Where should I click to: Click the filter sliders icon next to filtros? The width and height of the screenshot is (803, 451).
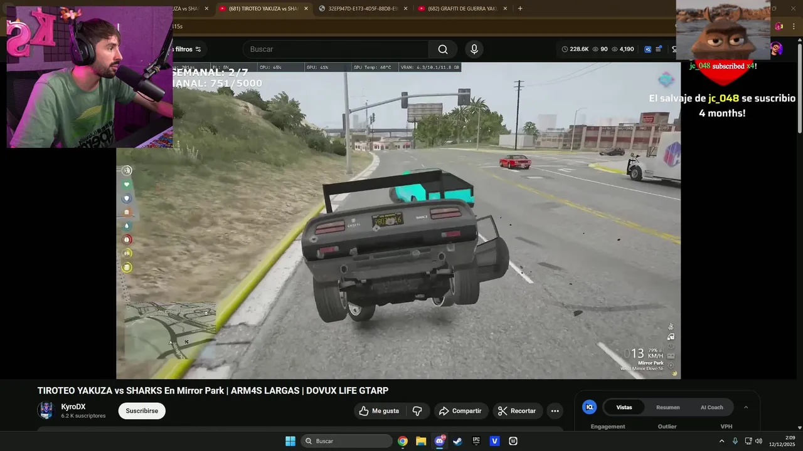point(198,49)
